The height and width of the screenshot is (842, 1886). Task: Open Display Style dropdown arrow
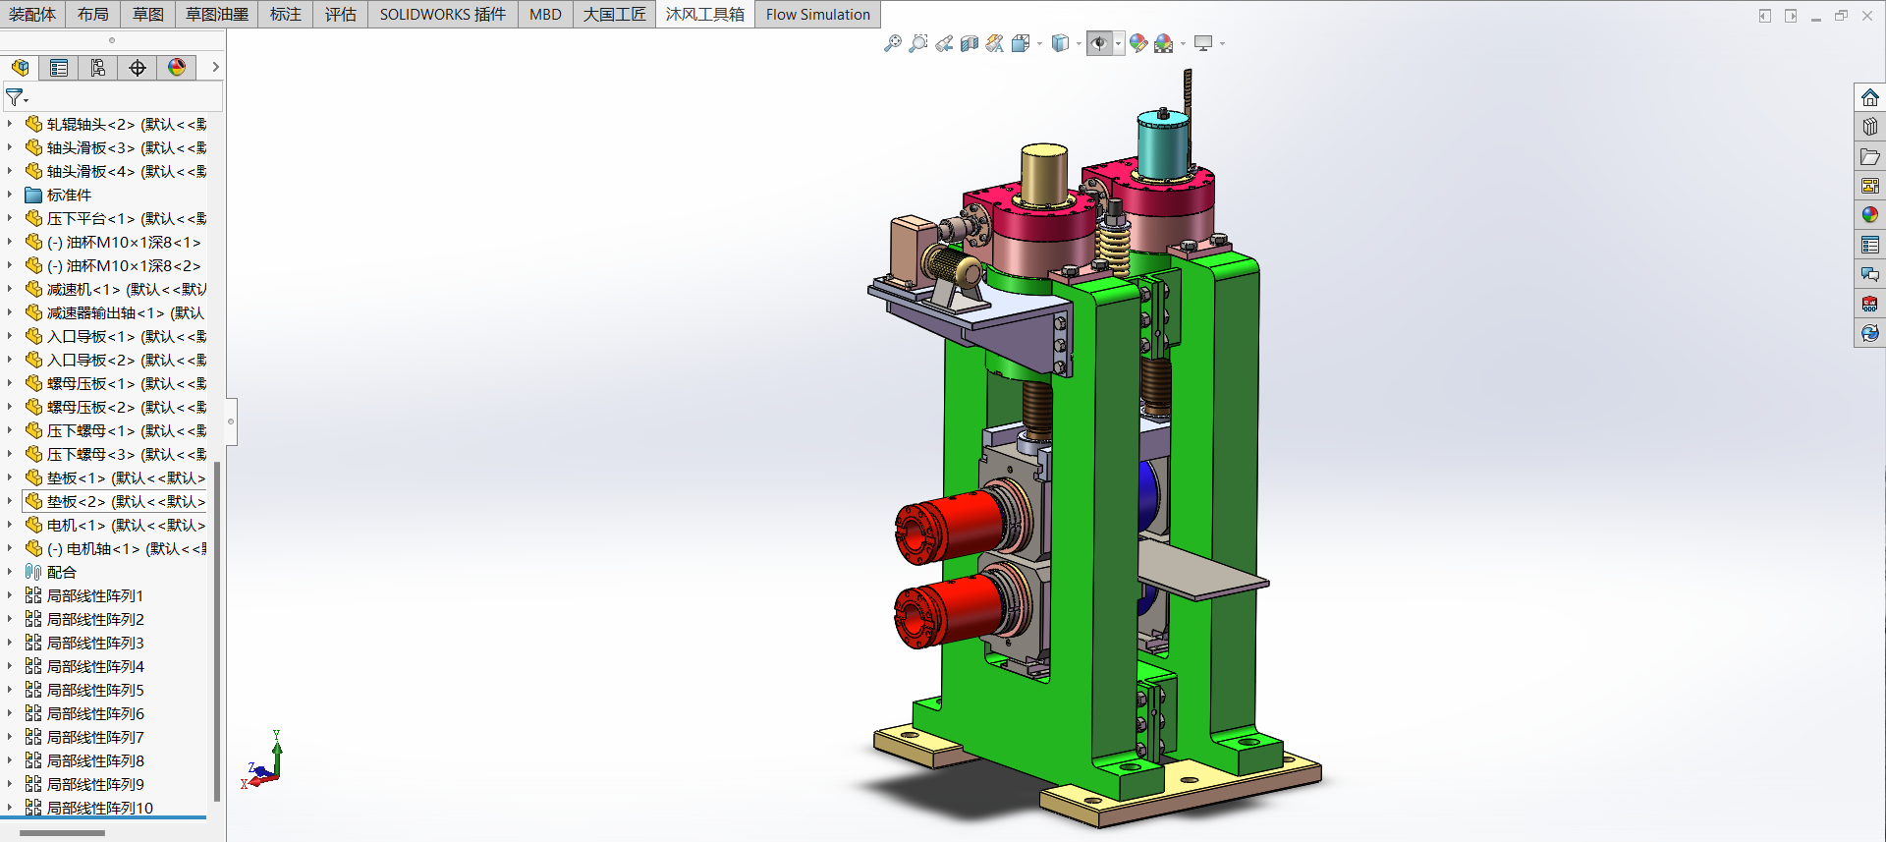tap(1079, 43)
